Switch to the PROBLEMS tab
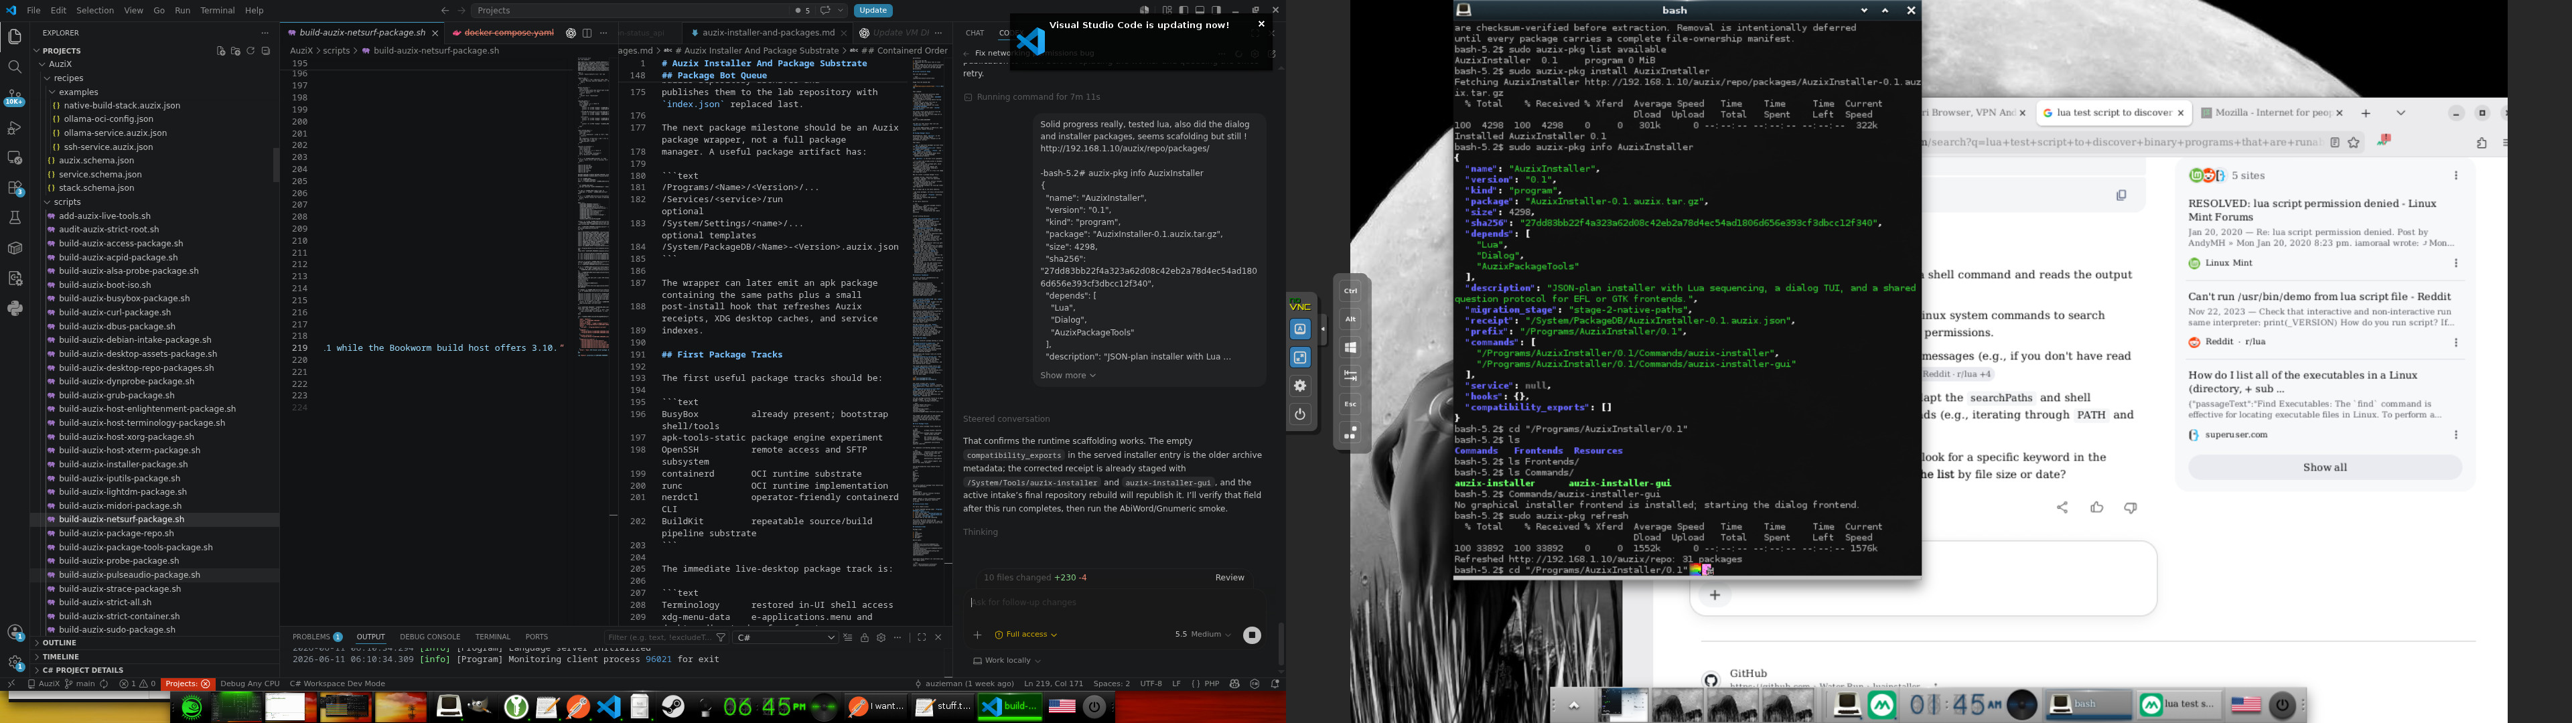2572x723 pixels. coord(317,637)
